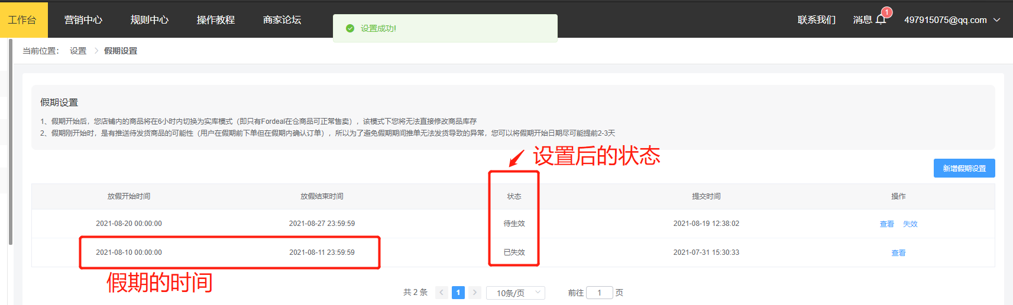
Task: Click the vertical scrollbar on the left
Action: [11, 142]
